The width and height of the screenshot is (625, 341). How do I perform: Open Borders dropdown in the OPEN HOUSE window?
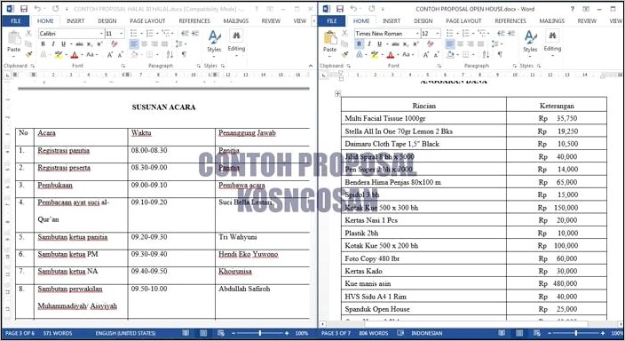click(473, 54)
